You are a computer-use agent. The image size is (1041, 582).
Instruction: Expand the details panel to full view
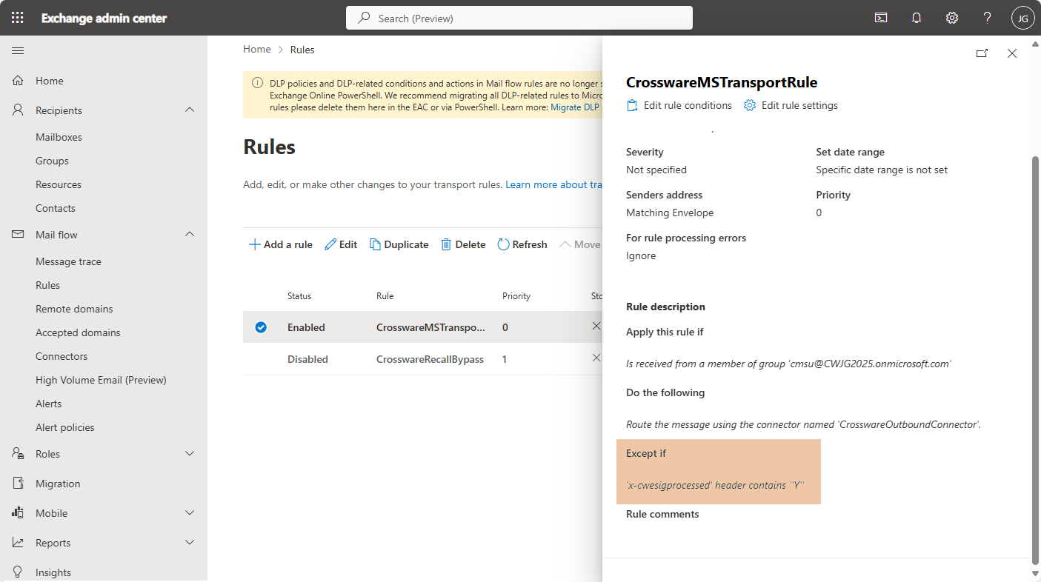(x=982, y=53)
